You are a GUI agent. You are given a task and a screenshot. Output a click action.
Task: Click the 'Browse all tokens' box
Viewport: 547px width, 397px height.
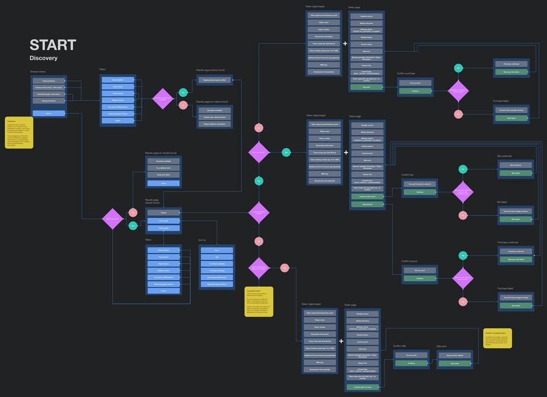coord(49,101)
